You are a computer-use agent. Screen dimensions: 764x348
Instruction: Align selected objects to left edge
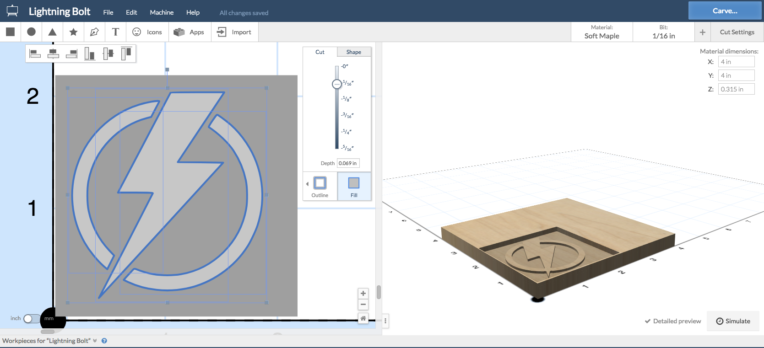(x=35, y=54)
